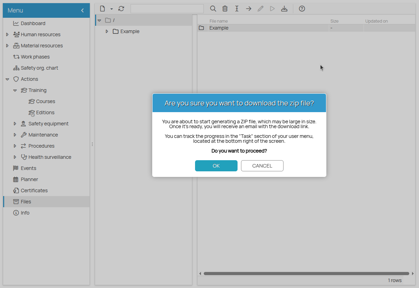Expand the Example folder in tree
Screen dimensions: 419x288
pyautogui.click(x=107, y=31)
